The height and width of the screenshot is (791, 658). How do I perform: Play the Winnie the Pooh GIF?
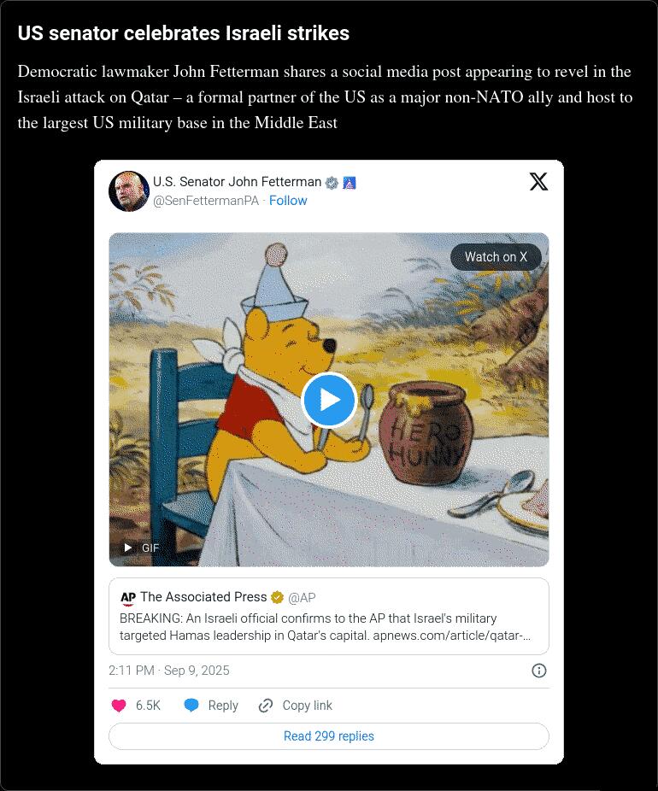coord(329,400)
